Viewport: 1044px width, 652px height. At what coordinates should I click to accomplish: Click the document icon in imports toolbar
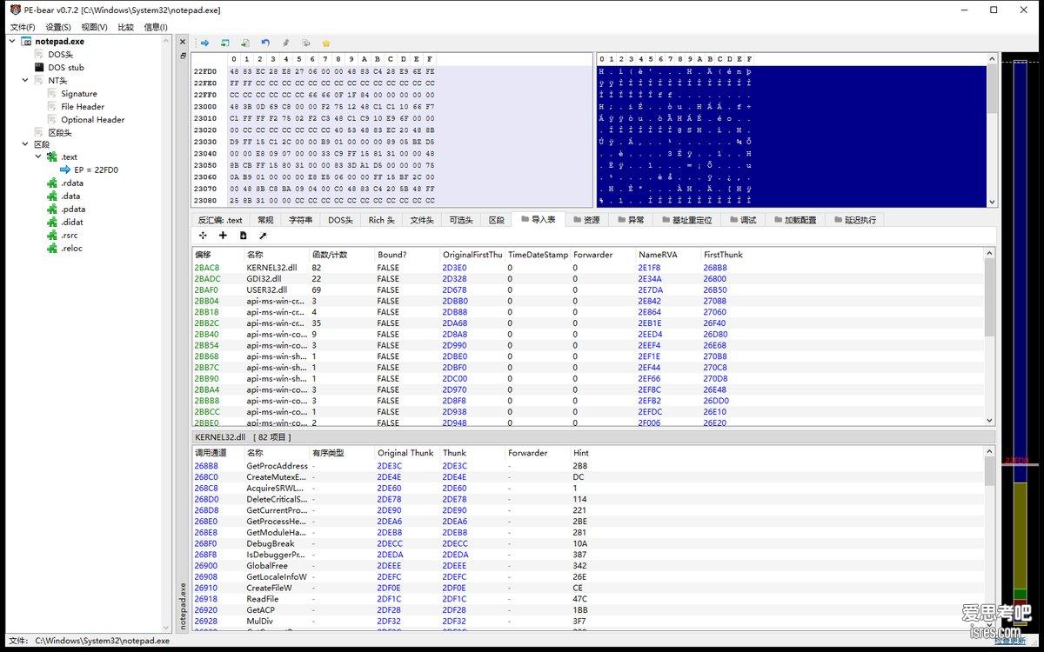[243, 236]
